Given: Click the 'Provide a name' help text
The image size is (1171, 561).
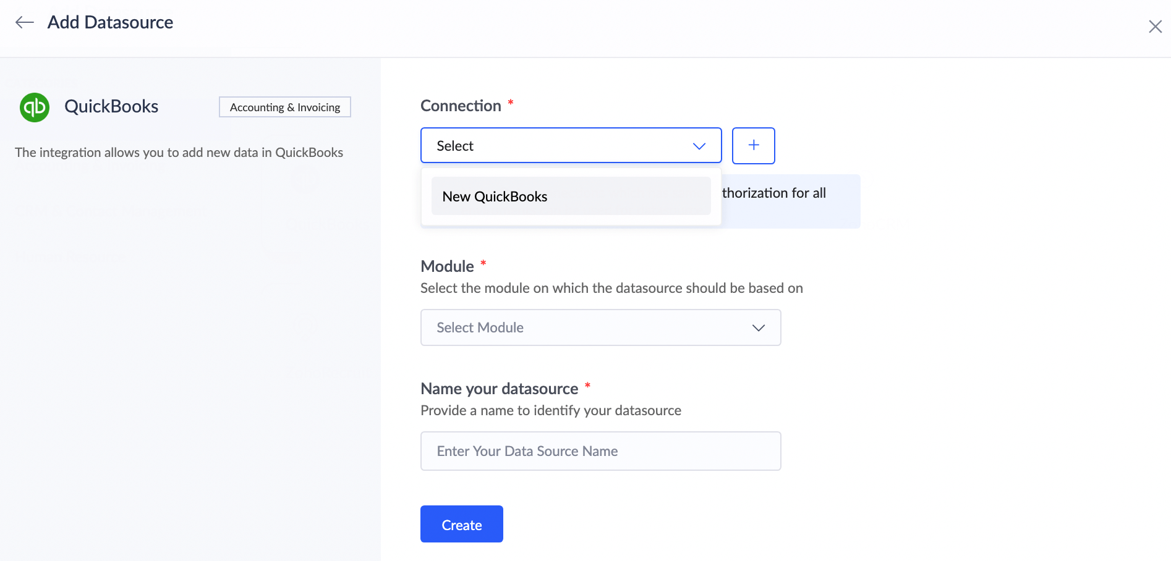Looking at the screenshot, I should (x=550, y=410).
